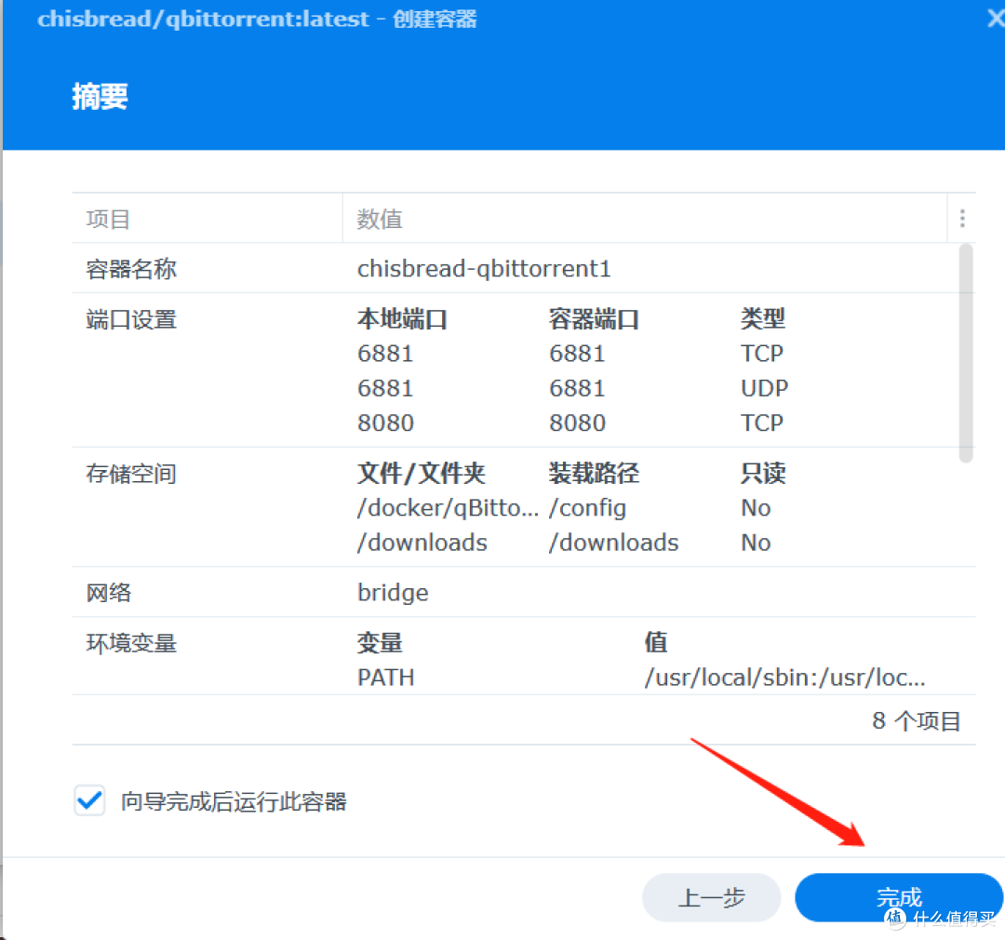Viewport: 1005px width, 940px height.
Task: Click the bridge network value
Action: pyautogui.click(x=393, y=592)
